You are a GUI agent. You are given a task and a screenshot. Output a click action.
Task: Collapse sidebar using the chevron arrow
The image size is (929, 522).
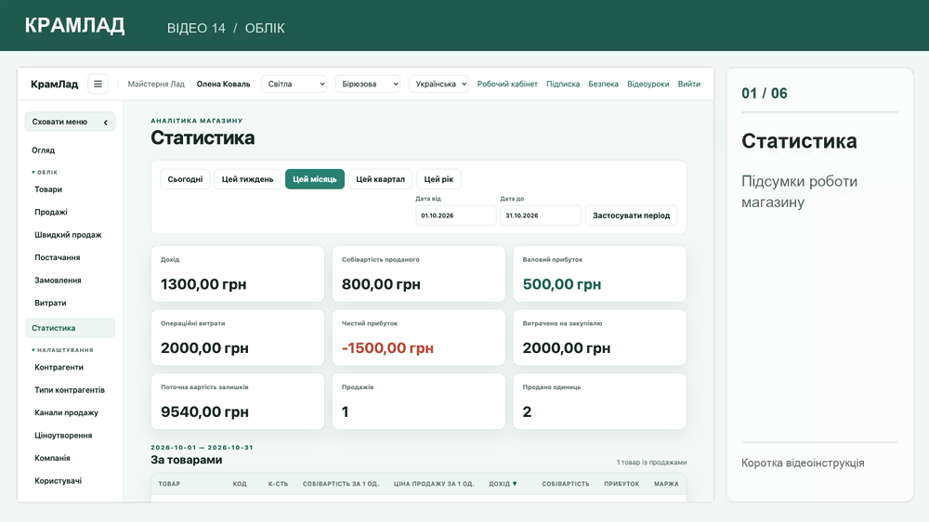click(106, 122)
